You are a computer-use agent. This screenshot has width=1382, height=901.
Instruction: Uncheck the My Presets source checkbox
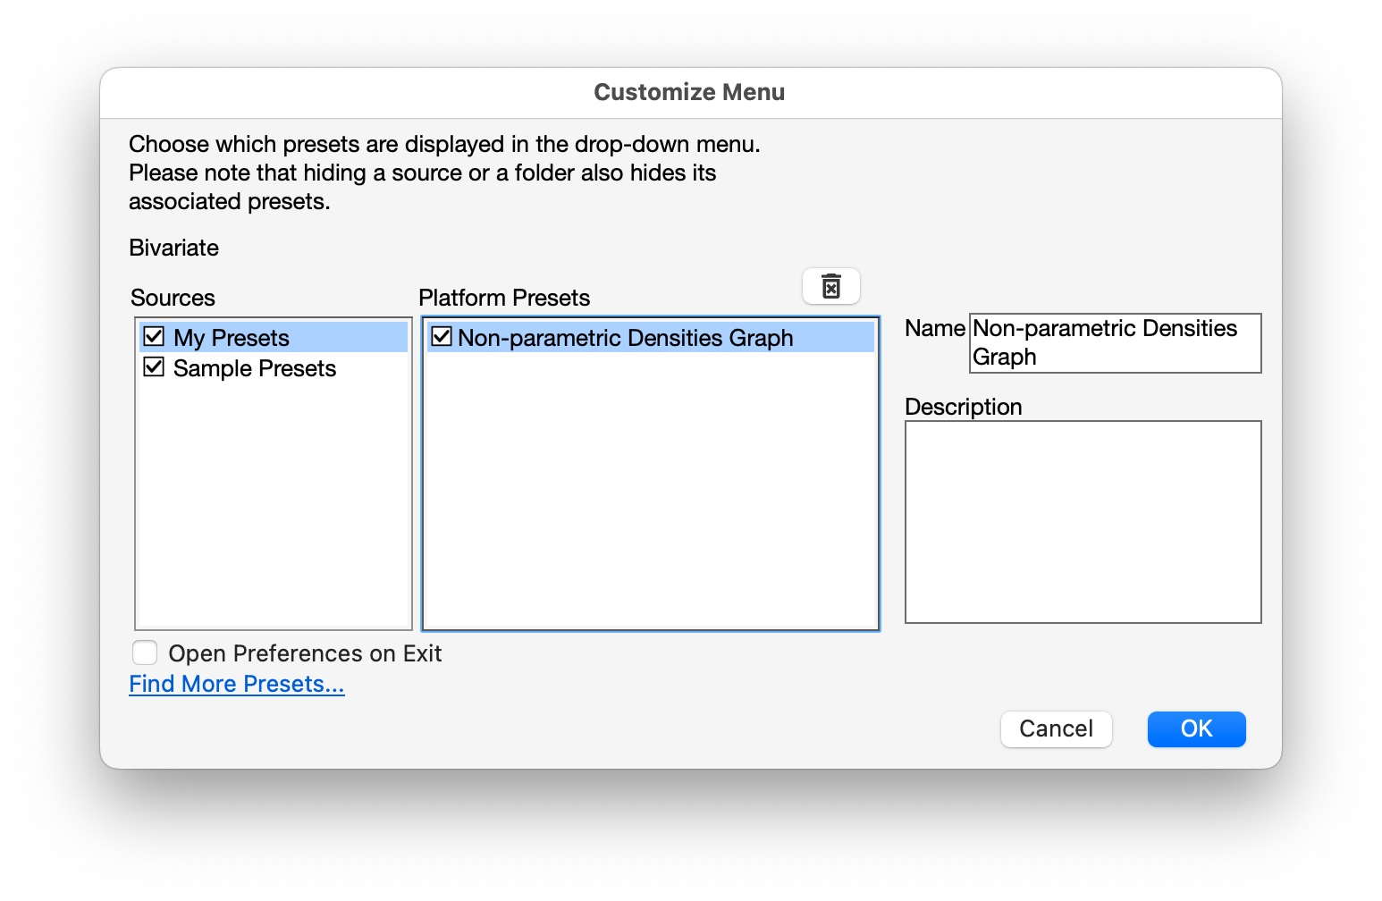[x=154, y=336]
